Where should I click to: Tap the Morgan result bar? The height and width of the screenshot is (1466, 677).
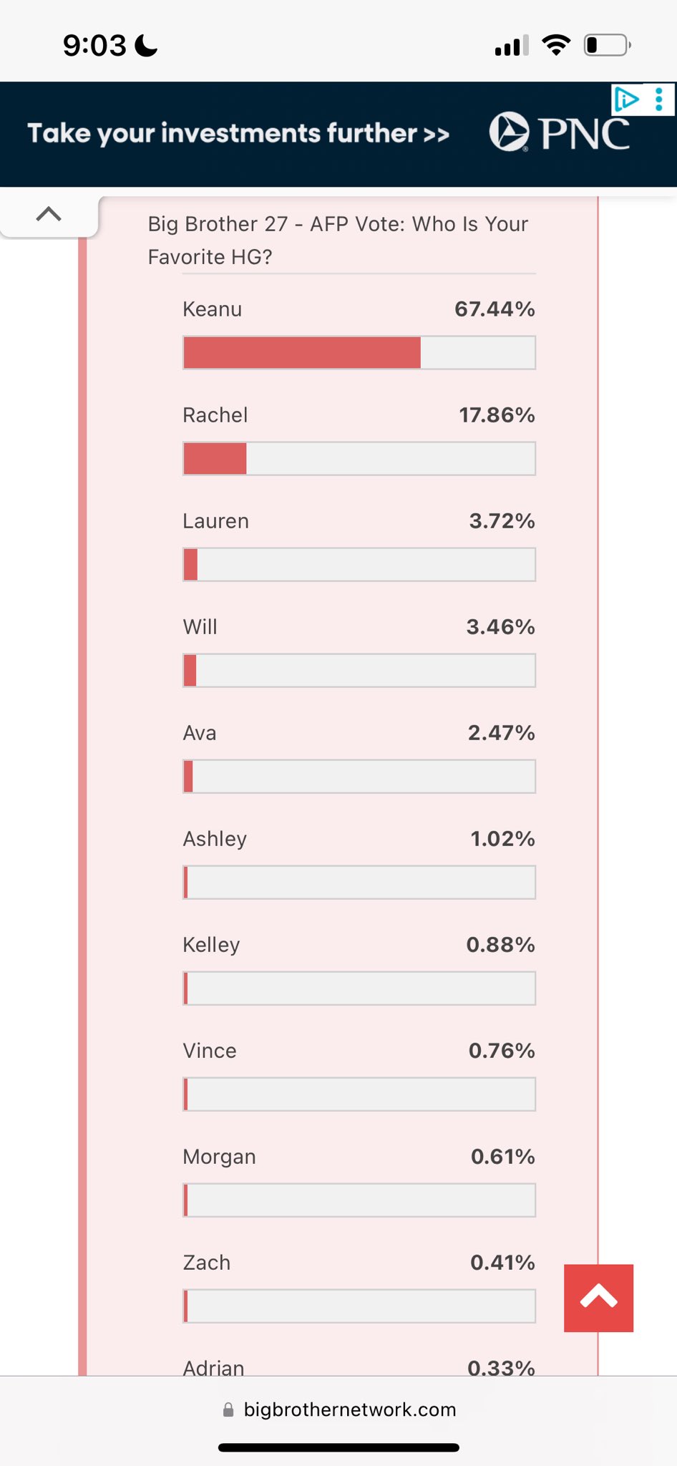(x=359, y=1200)
